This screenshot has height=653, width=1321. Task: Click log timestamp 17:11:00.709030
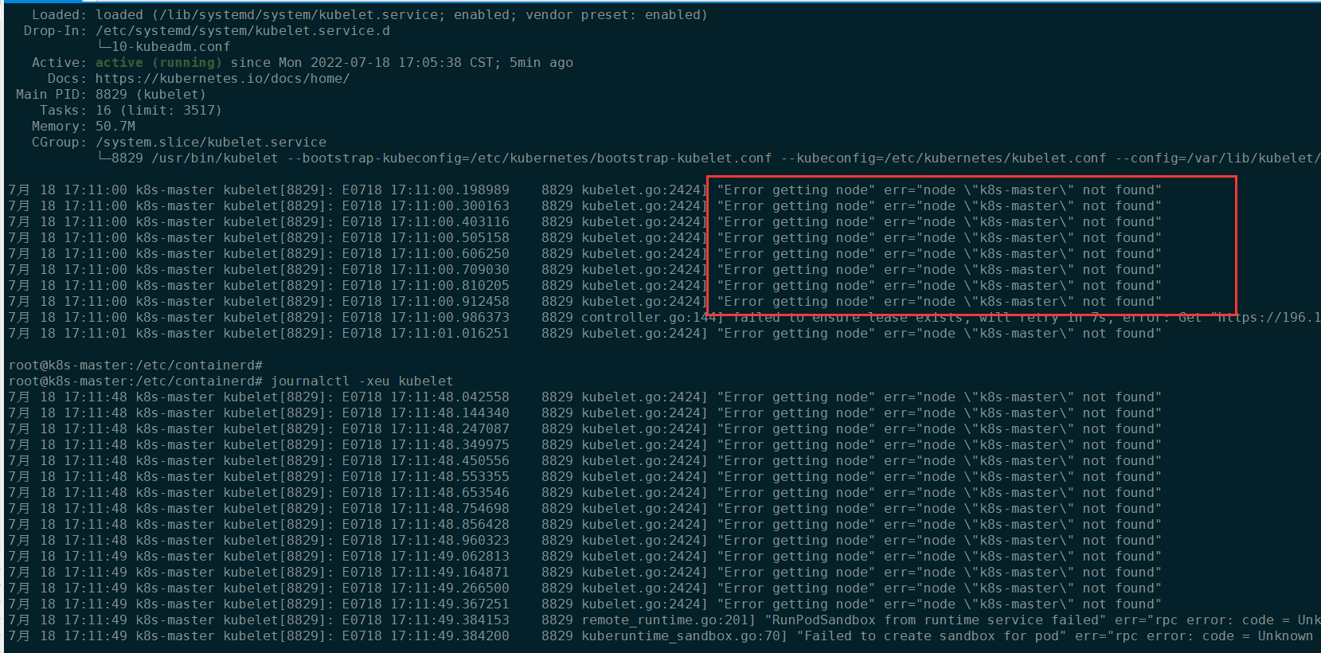(449, 269)
